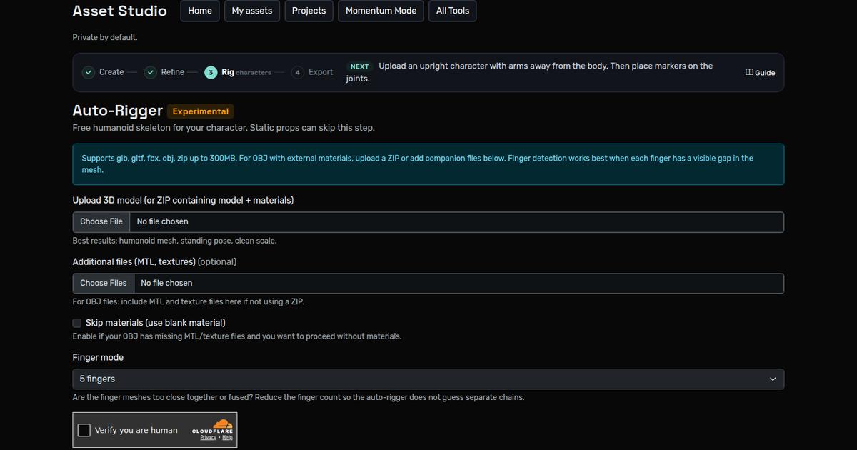
Task: Enable Skip materials checkbox
Action: click(77, 323)
